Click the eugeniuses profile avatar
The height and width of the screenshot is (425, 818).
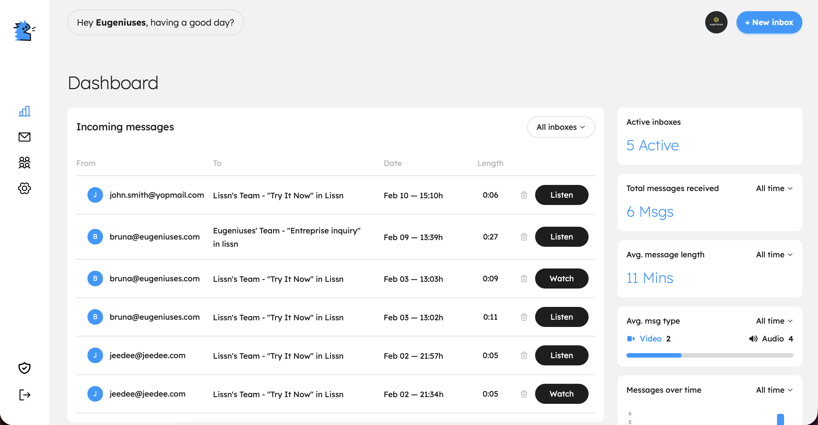tap(716, 22)
